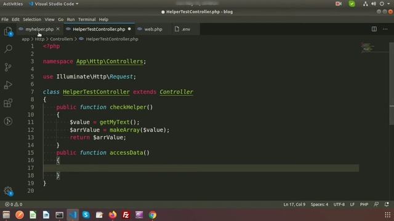This screenshot has height=221, width=394.
Task: Click the minimap code preview
Action: (x=368, y=47)
